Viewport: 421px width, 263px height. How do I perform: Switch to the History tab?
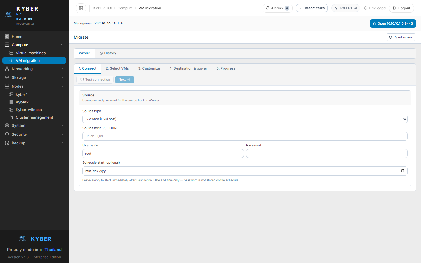[108, 53]
